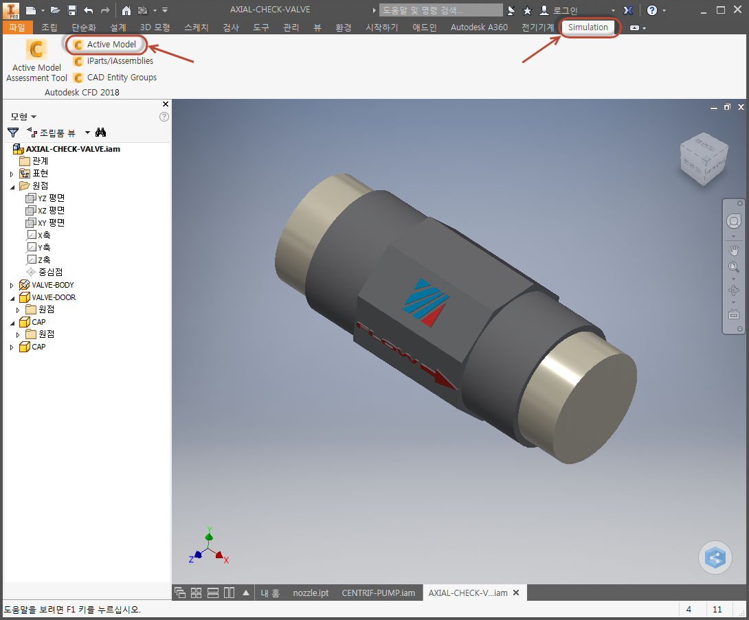Image resolution: width=749 pixels, height=620 pixels.
Task: Open quick access toolbar customize dropdown
Action: (x=165, y=10)
